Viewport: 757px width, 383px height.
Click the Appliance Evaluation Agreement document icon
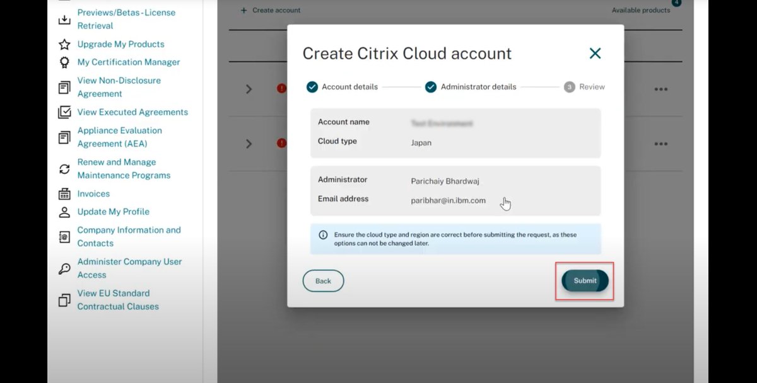pyautogui.click(x=64, y=137)
